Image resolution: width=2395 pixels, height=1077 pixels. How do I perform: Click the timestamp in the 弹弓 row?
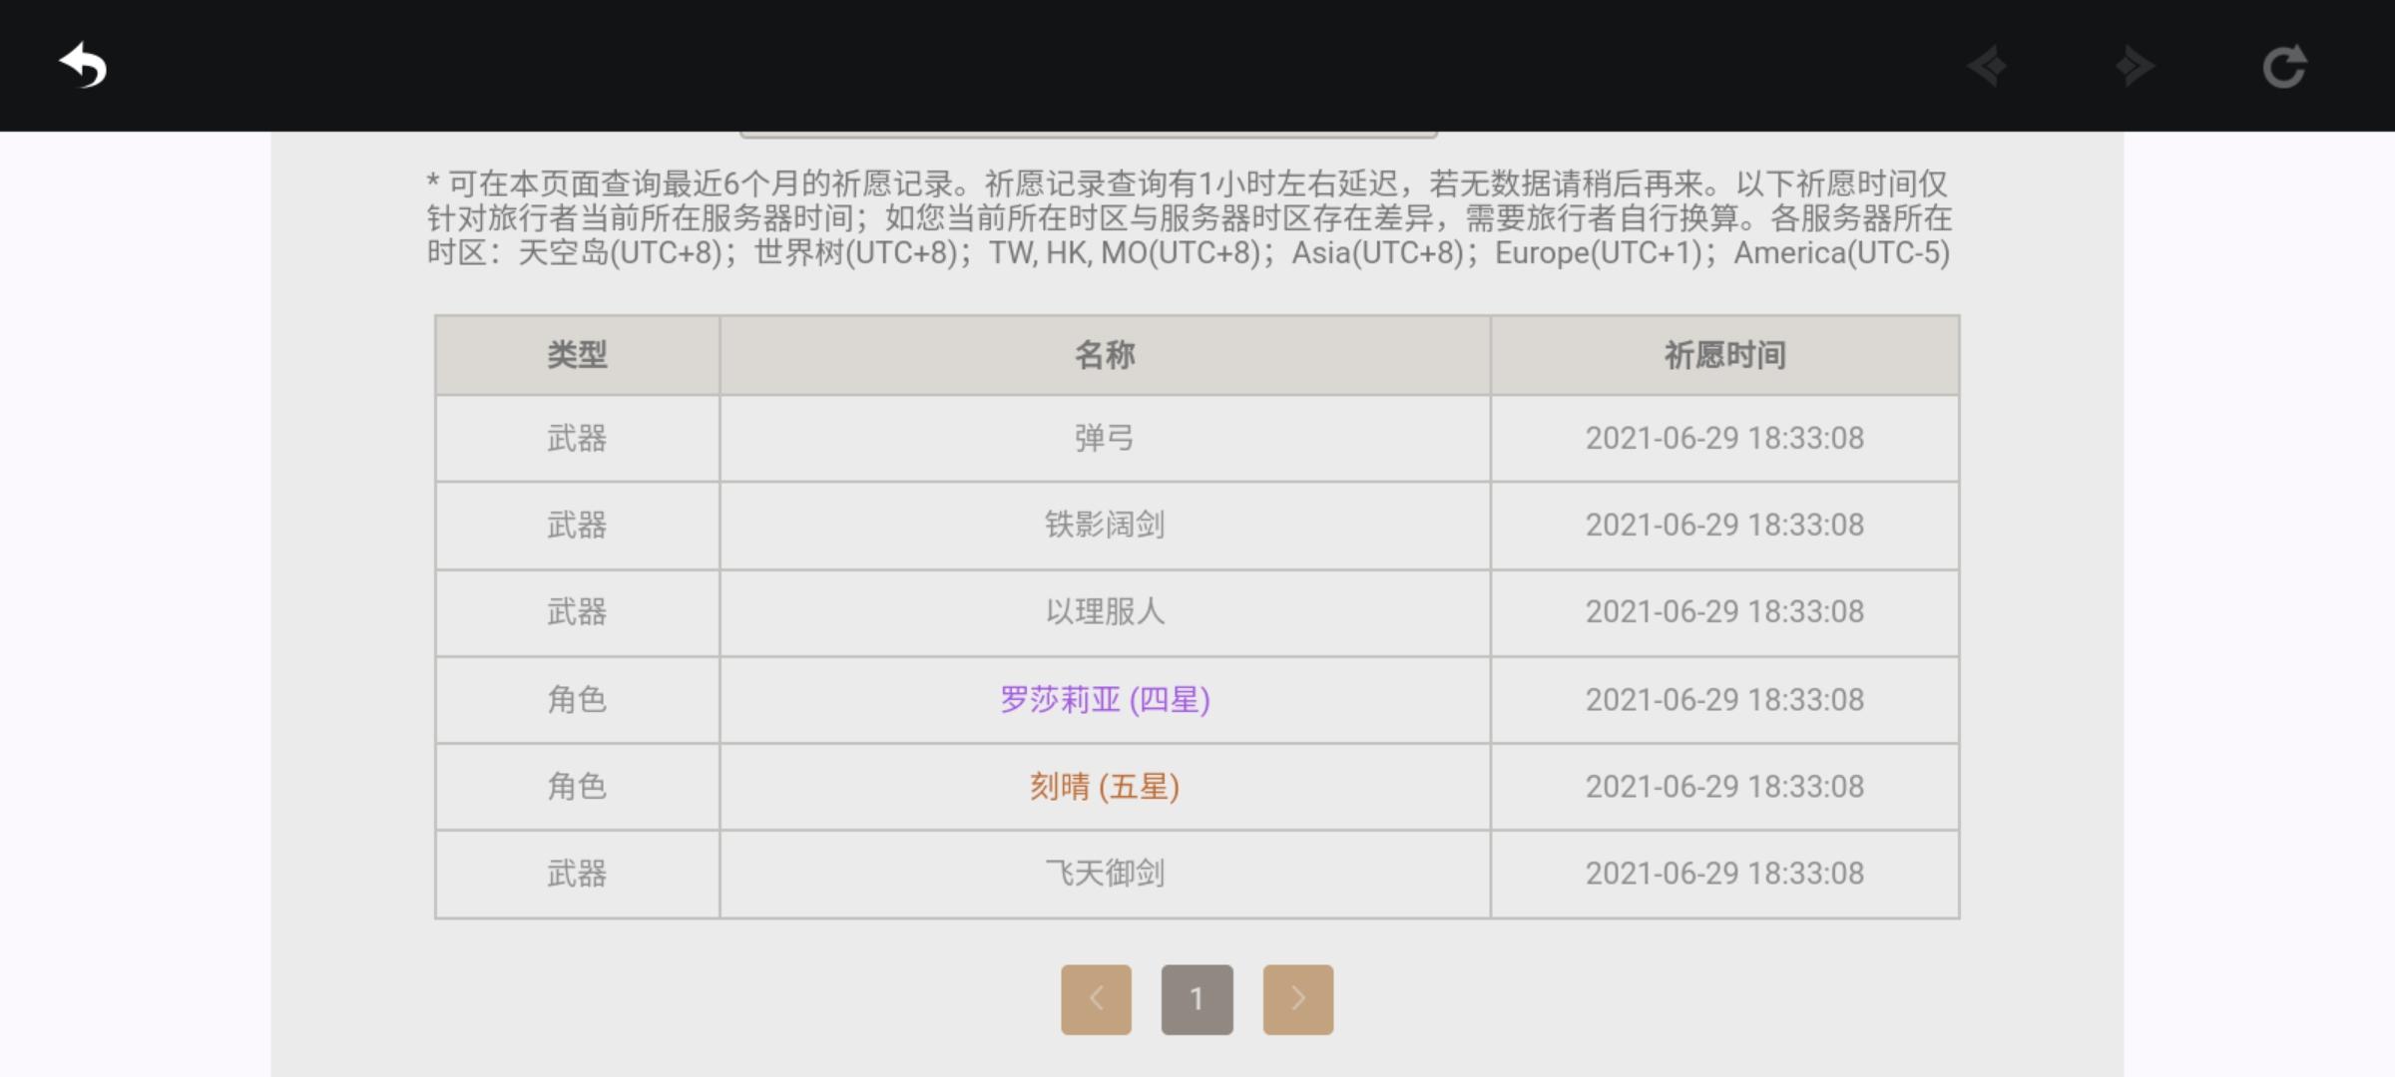(1724, 439)
